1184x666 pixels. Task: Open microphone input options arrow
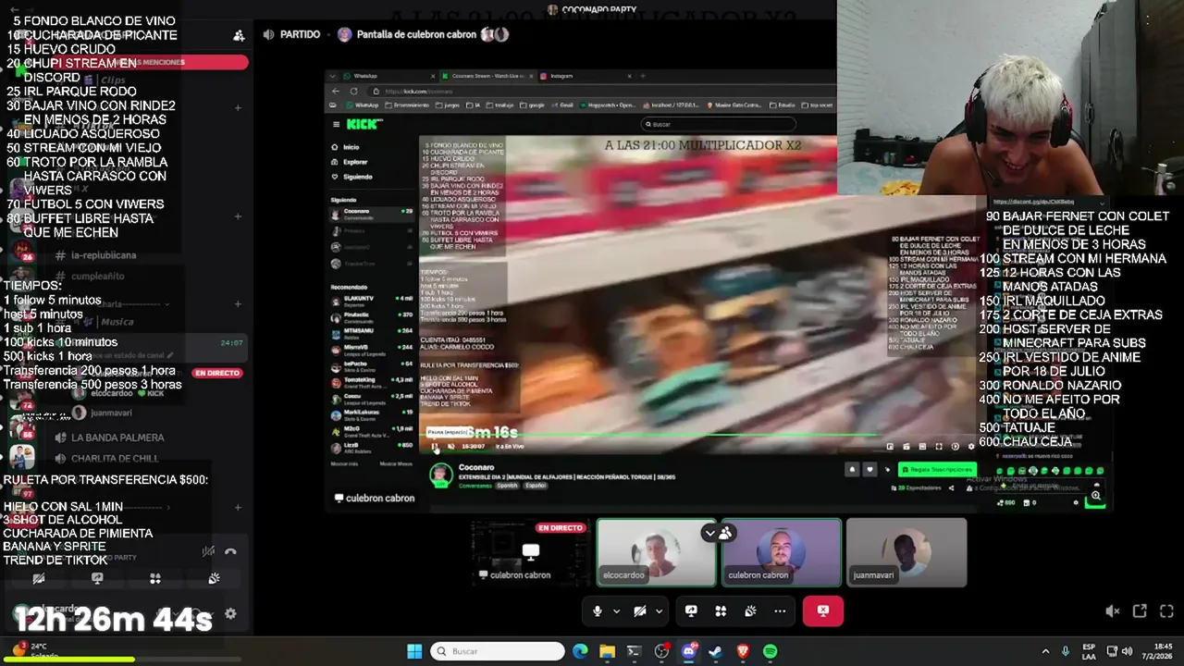pyautogui.click(x=616, y=611)
